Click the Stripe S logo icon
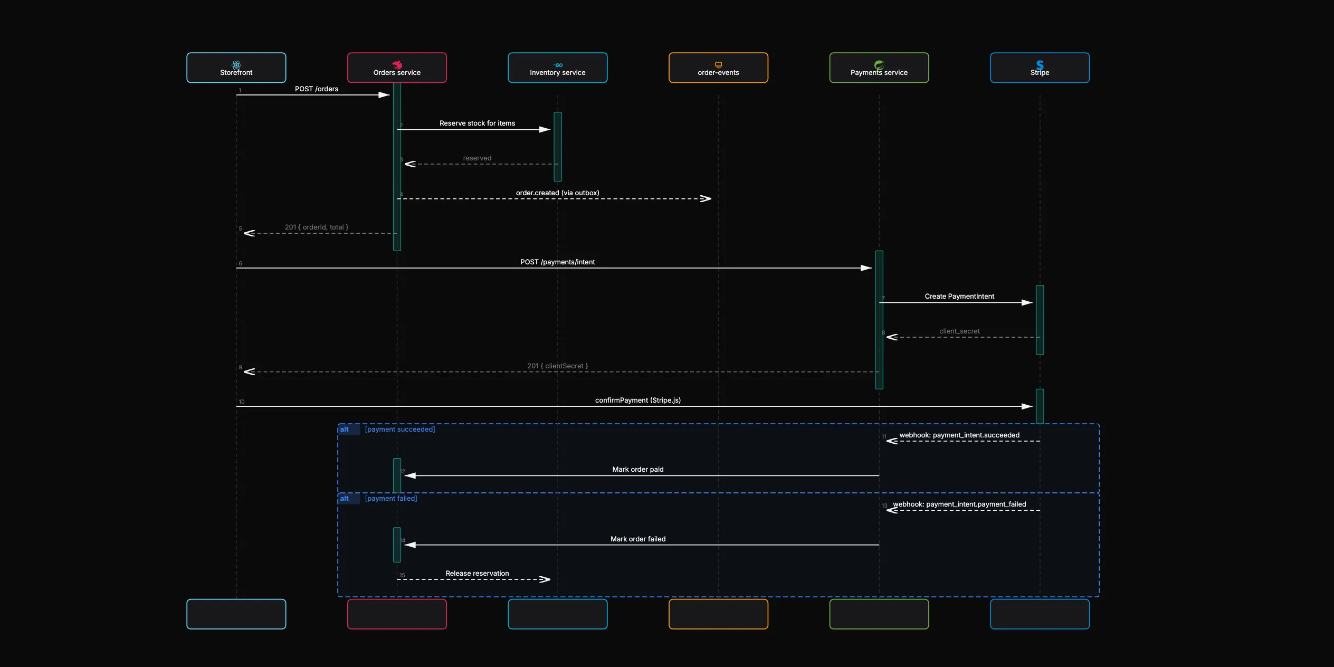The height and width of the screenshot is (667, 1334). click(1040, 65)
